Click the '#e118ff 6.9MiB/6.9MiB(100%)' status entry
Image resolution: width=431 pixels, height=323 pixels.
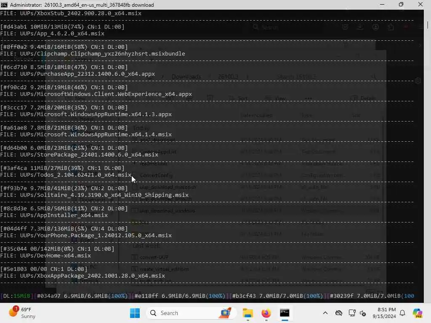point(180,296)
